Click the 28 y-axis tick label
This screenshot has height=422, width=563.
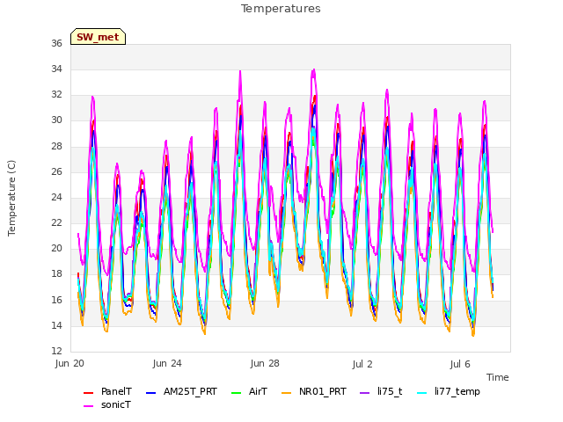click(56, 146)
